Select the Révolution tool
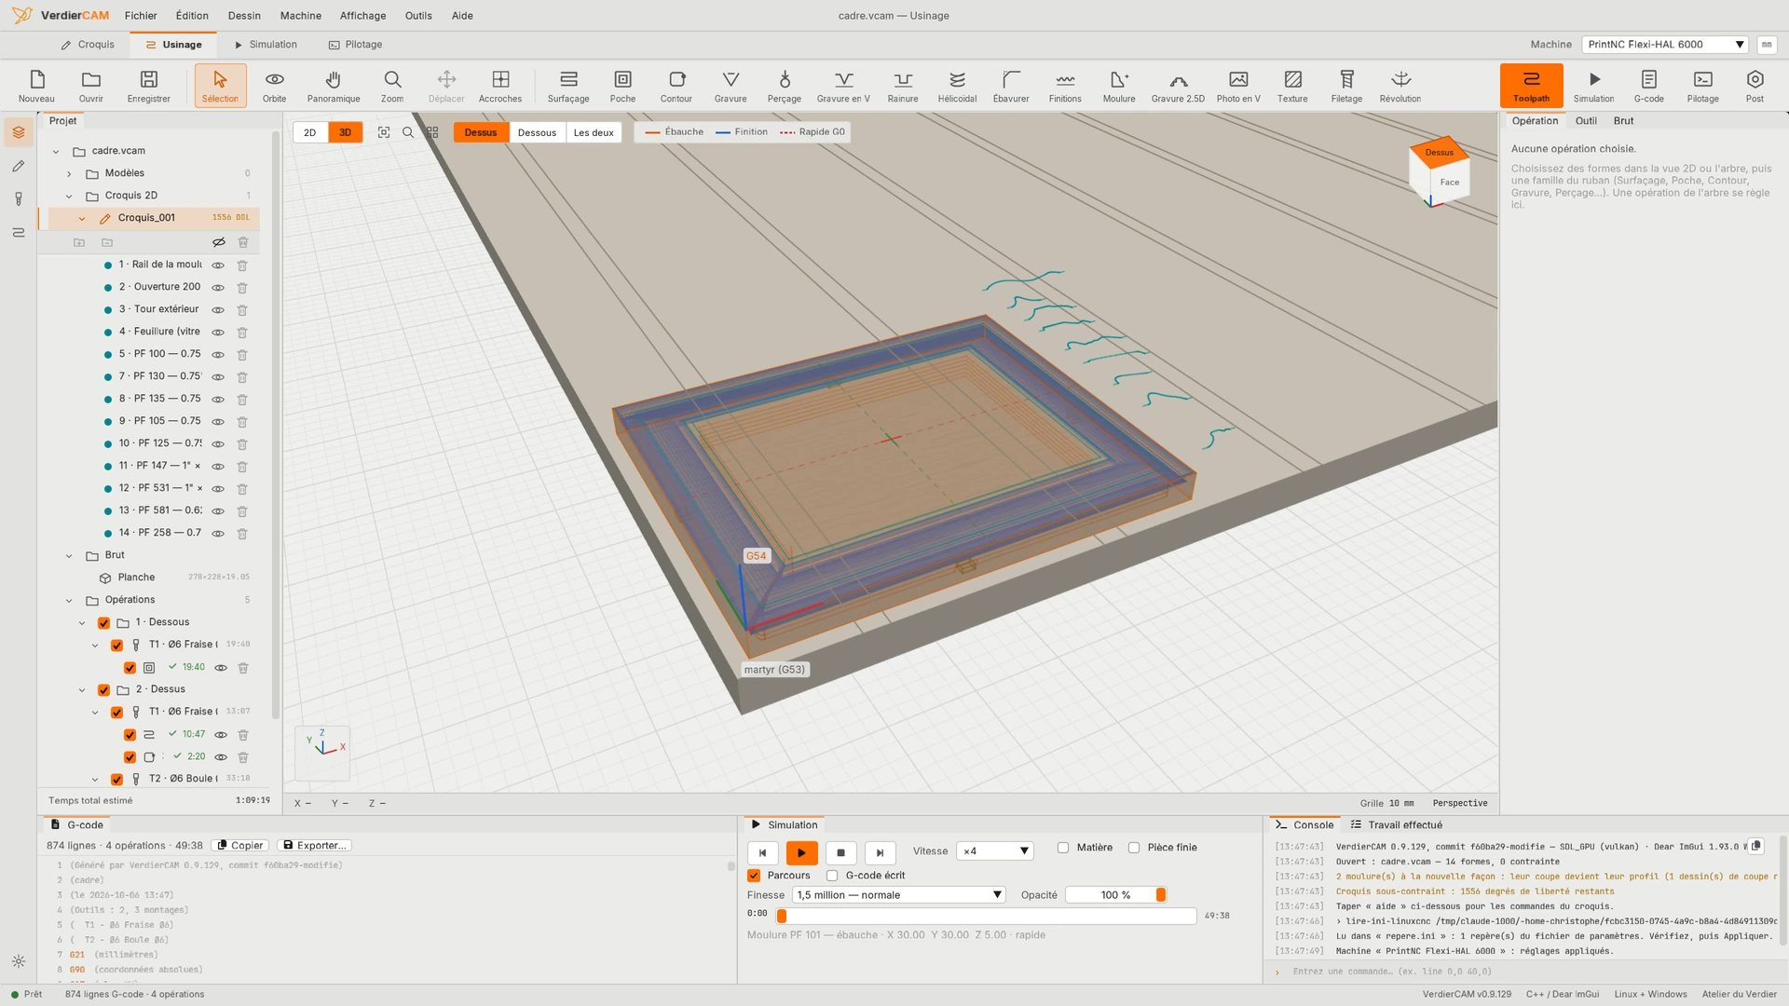 pyautogui.click(x=1400, y=86)
